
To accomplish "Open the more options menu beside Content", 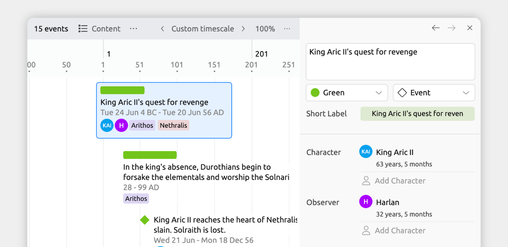I will [x=133, y=29].
